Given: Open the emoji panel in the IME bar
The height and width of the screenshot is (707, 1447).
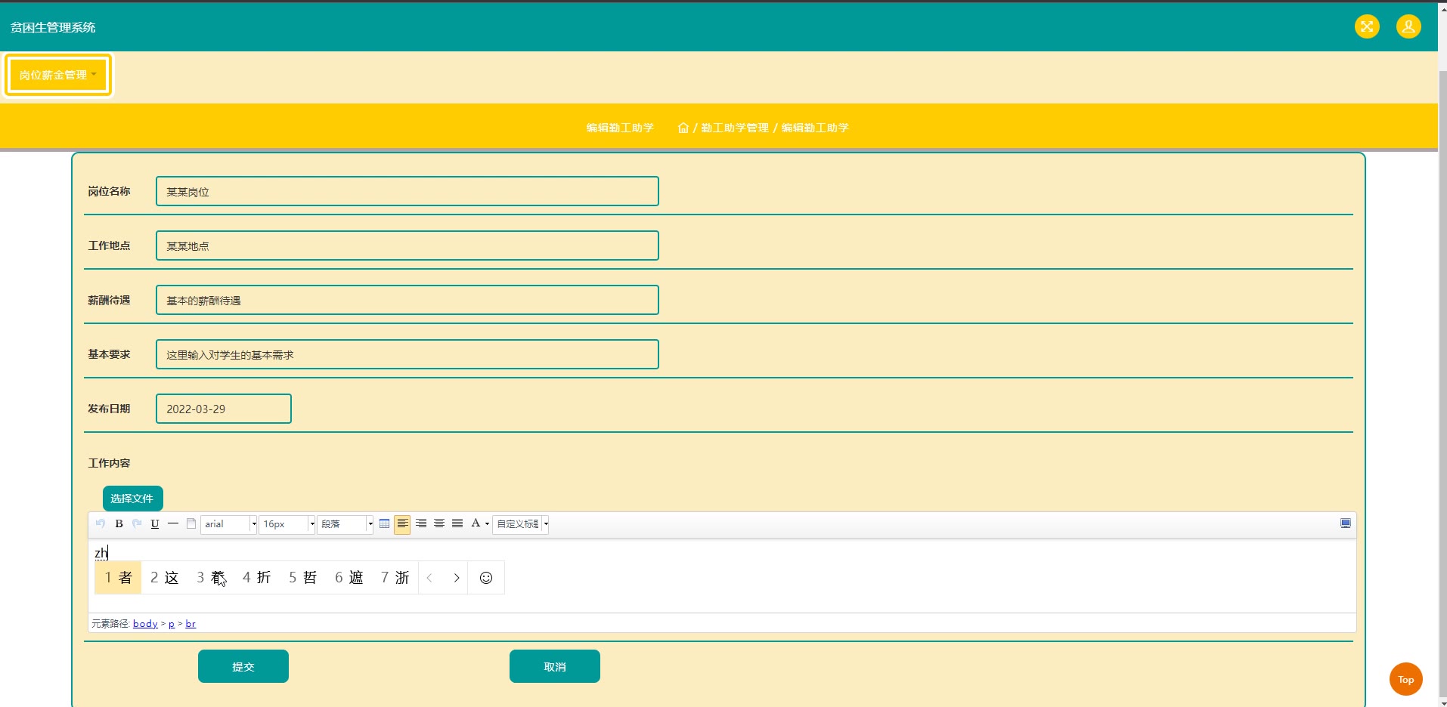Looking at the screenshot, I should click(486, 578).
